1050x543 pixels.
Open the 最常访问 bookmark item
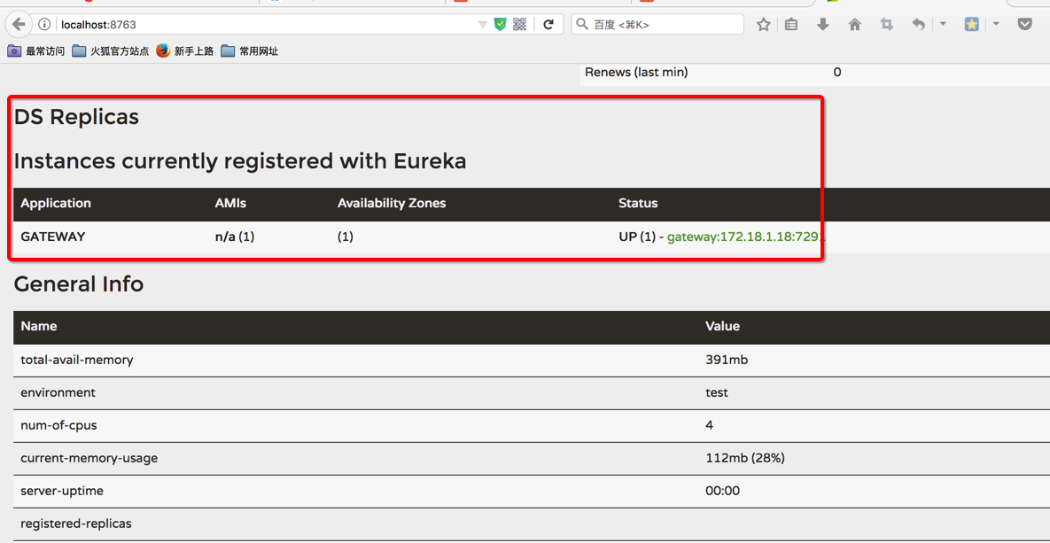point(36,51)
